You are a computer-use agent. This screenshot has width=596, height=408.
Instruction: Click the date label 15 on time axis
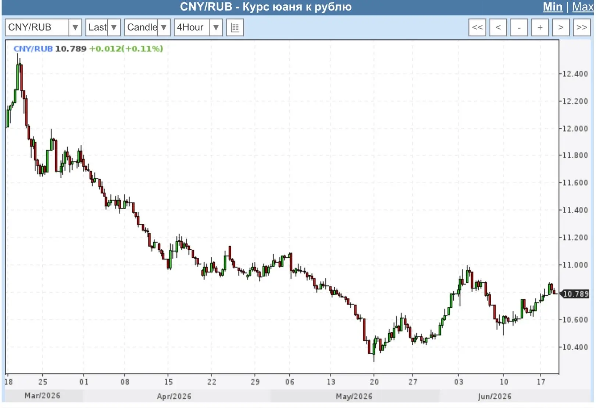tap(168, 382)
